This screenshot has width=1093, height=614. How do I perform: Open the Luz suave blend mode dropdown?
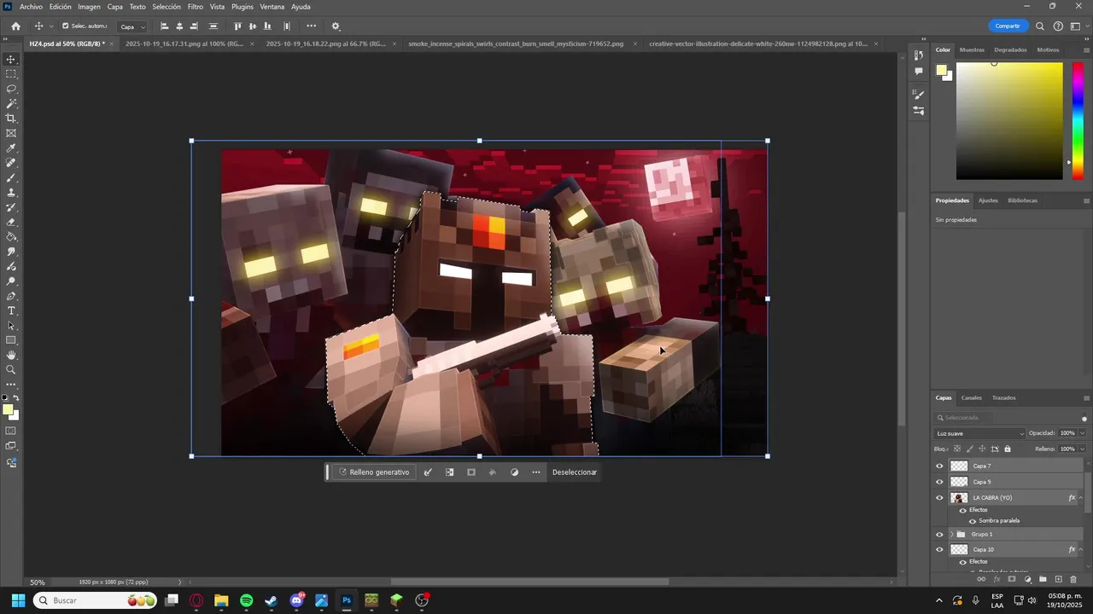pos(979,433)
